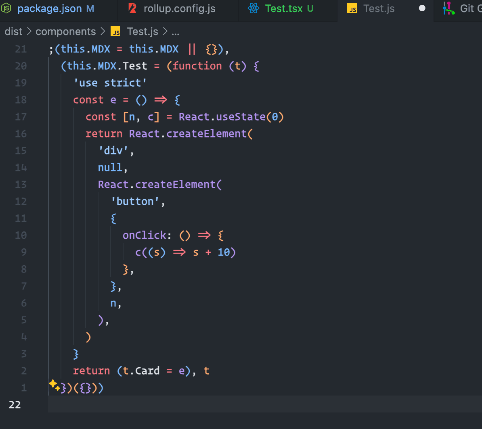482x429 pixels.
Task: Expand the 'components' breadcrumb segment
Action: [65, 31]
